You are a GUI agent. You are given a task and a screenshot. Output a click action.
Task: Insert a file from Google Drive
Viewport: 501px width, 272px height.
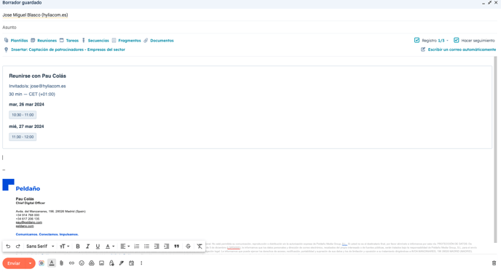click(x=91, y=263)
